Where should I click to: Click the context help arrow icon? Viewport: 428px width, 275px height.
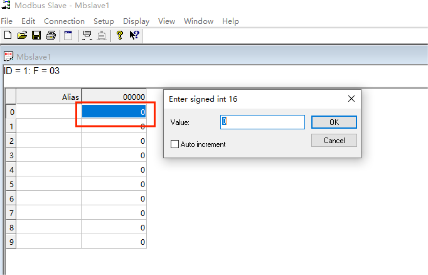[134, 35]
